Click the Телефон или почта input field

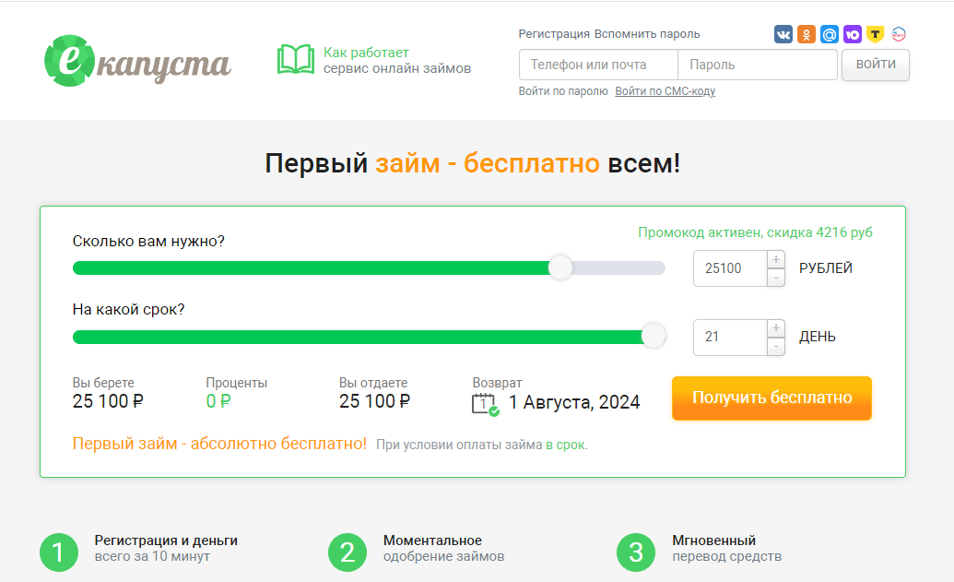[598, 65]
